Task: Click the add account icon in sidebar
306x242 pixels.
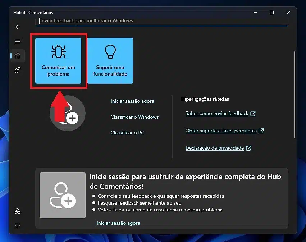Action: (18, 211)
